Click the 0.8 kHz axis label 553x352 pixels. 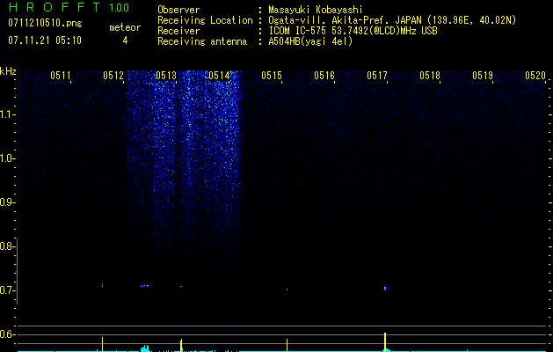point(7,246)
